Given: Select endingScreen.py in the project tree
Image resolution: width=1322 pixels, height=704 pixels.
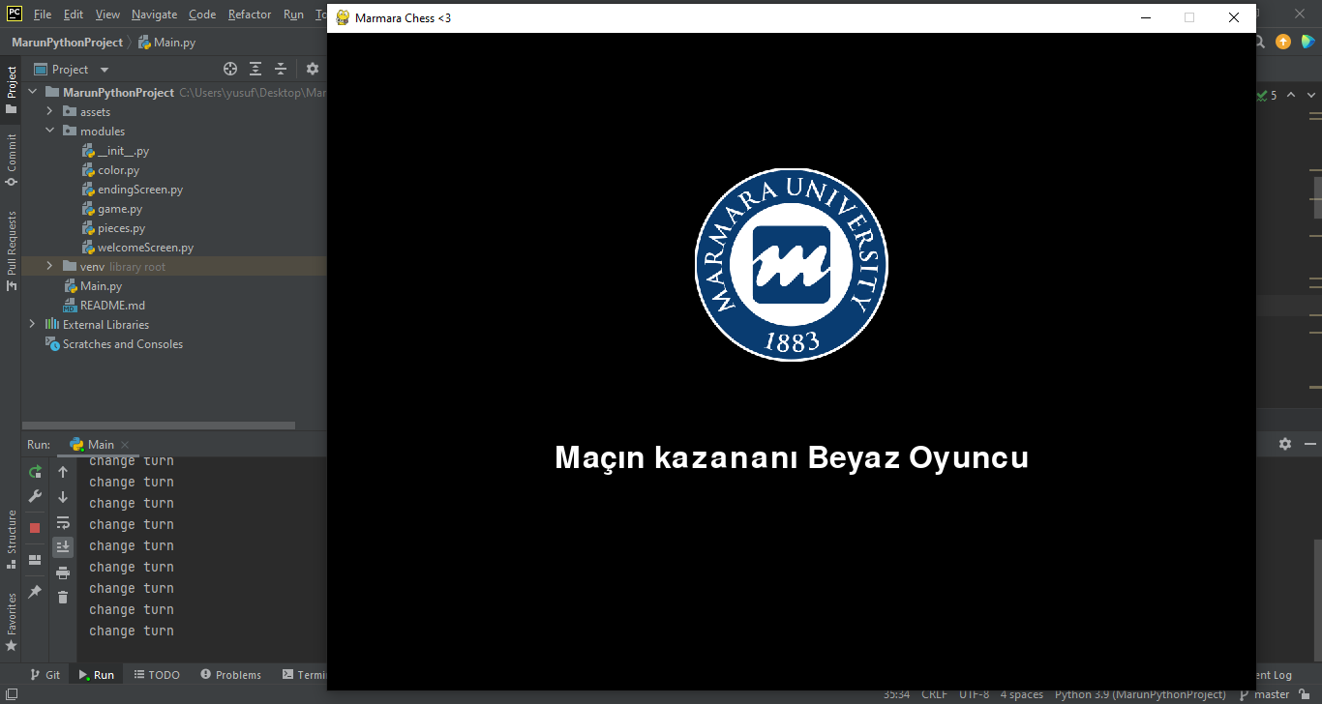Looking at the screenshot, I should point(140,190).
